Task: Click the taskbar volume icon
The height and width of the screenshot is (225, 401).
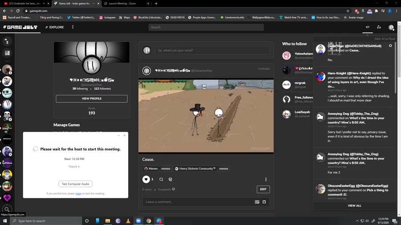Action: 367,221
